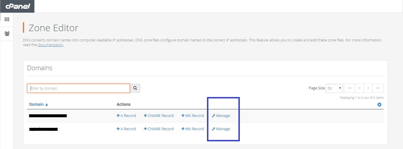Screen dimensions: 403x149
Task: Go to the first page of results
Action: coord(349,88)
